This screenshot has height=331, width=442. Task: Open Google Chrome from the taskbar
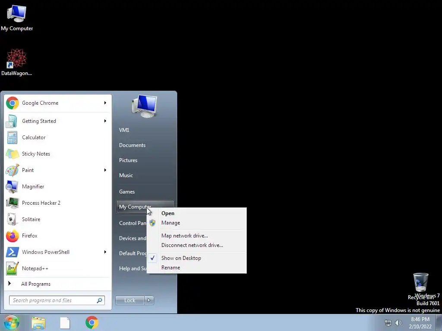coord(92,322)
